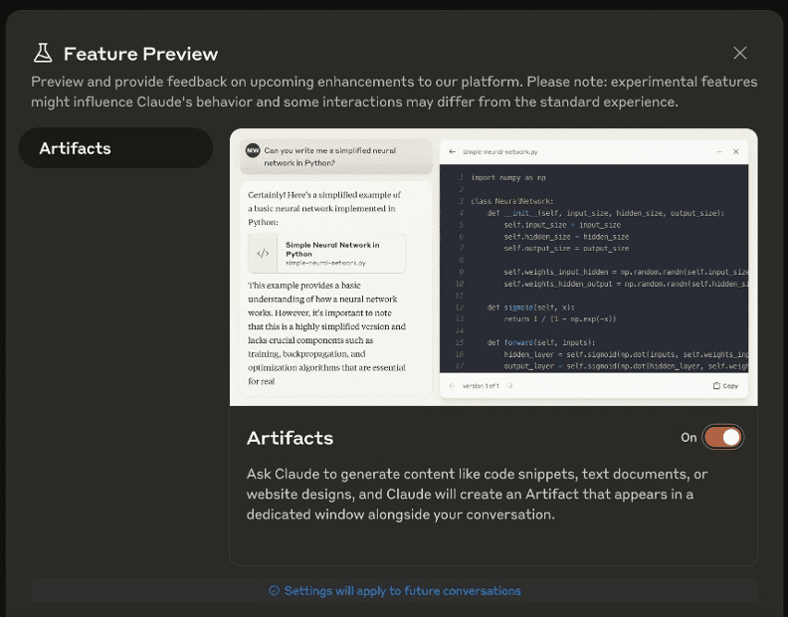Click 'simple-neural-network.py' file name in preview header
788x617 pixels.
[500, 152]
